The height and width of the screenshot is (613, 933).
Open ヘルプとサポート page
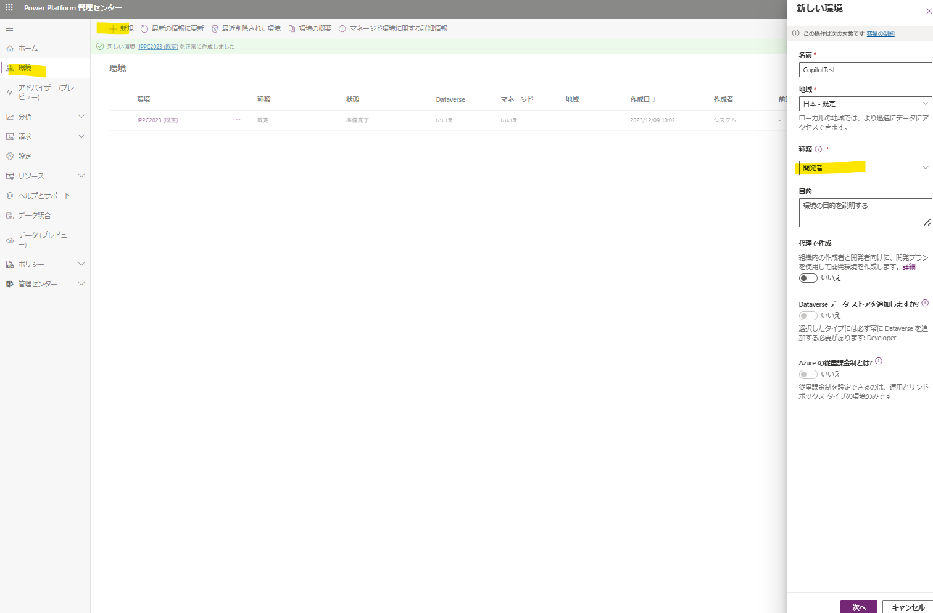click(x=44, y=196)
